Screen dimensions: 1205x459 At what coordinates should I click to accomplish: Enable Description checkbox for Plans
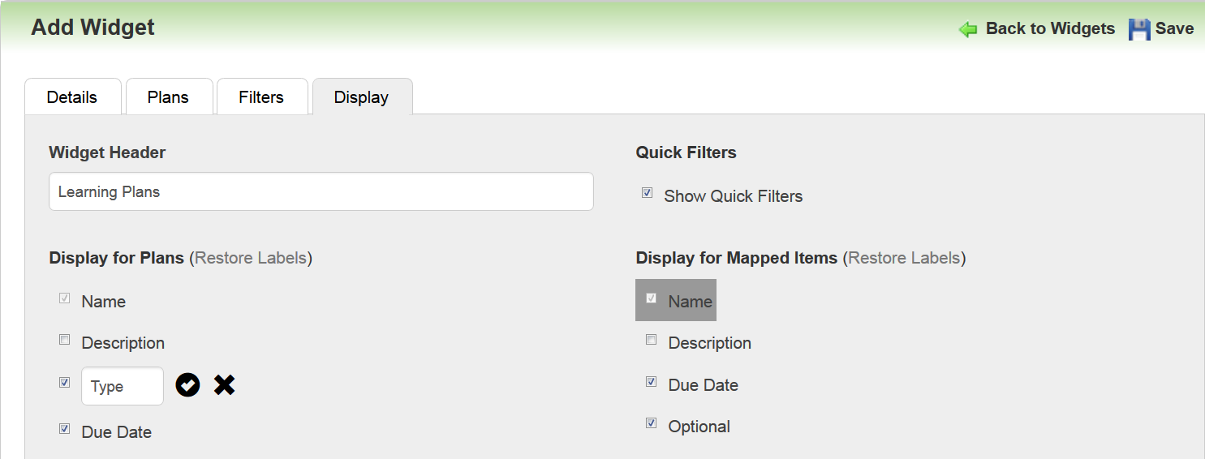65,340
